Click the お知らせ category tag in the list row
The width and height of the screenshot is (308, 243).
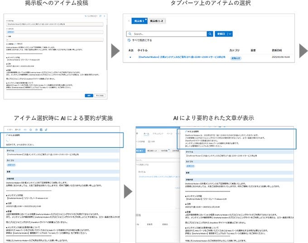coord(236,58)
